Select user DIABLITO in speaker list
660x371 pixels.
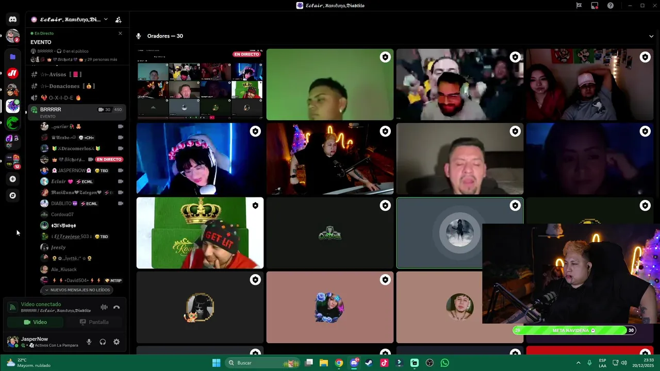click(82, 204)
